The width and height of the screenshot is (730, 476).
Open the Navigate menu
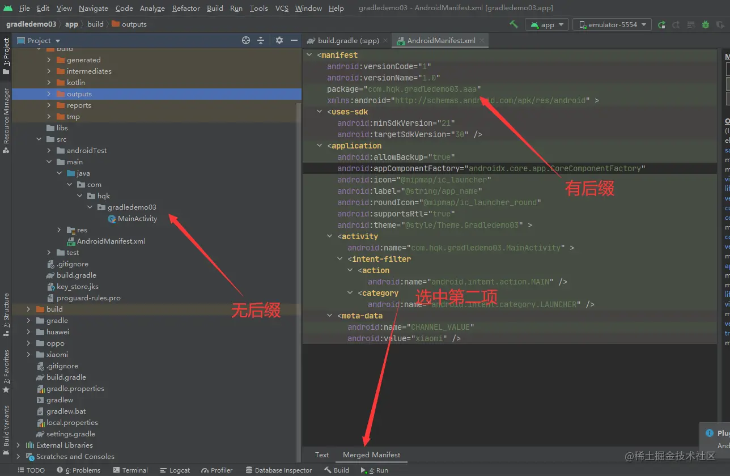94,8
